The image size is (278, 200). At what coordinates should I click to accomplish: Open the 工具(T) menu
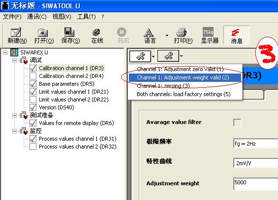(x=86, y=17)
